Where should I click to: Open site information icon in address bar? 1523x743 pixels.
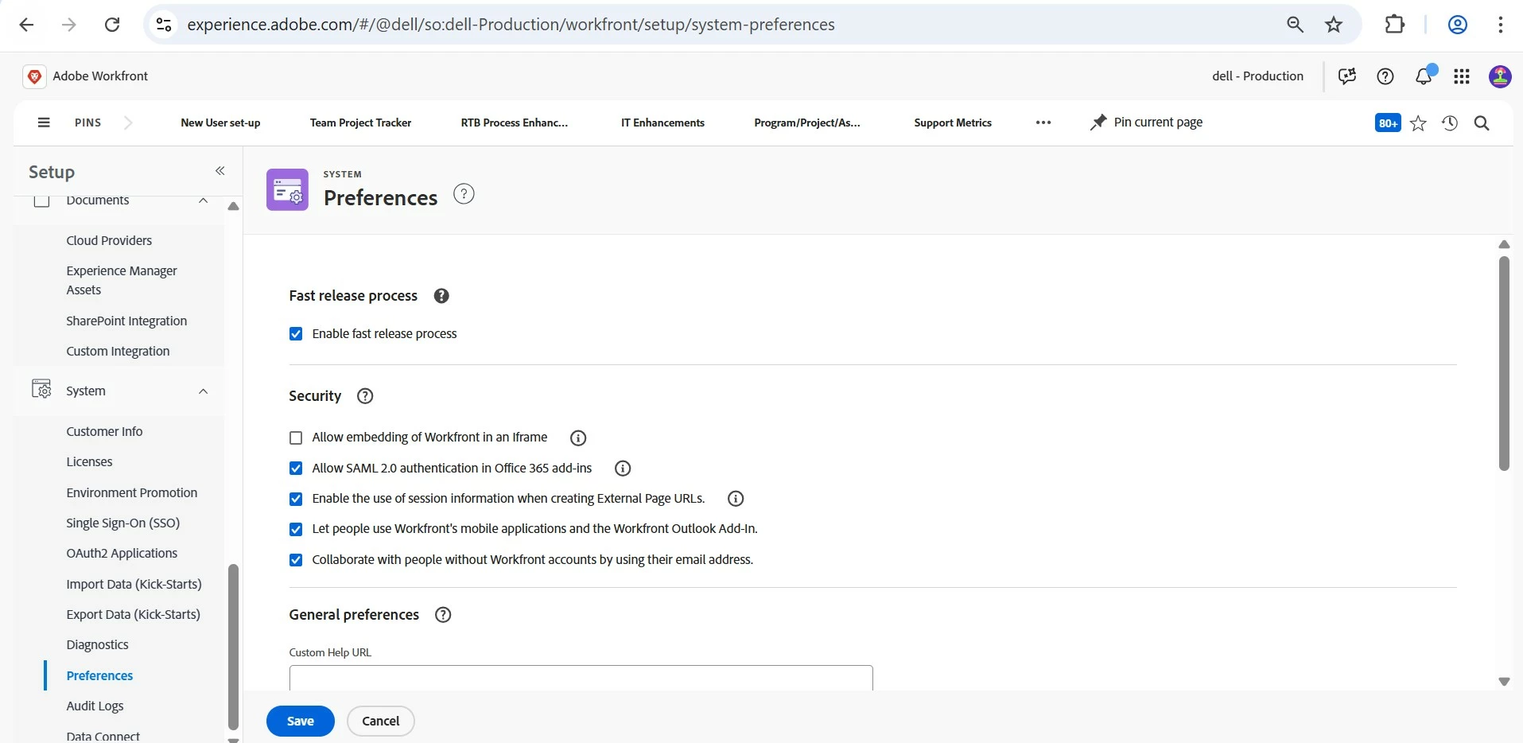point(164,25)
